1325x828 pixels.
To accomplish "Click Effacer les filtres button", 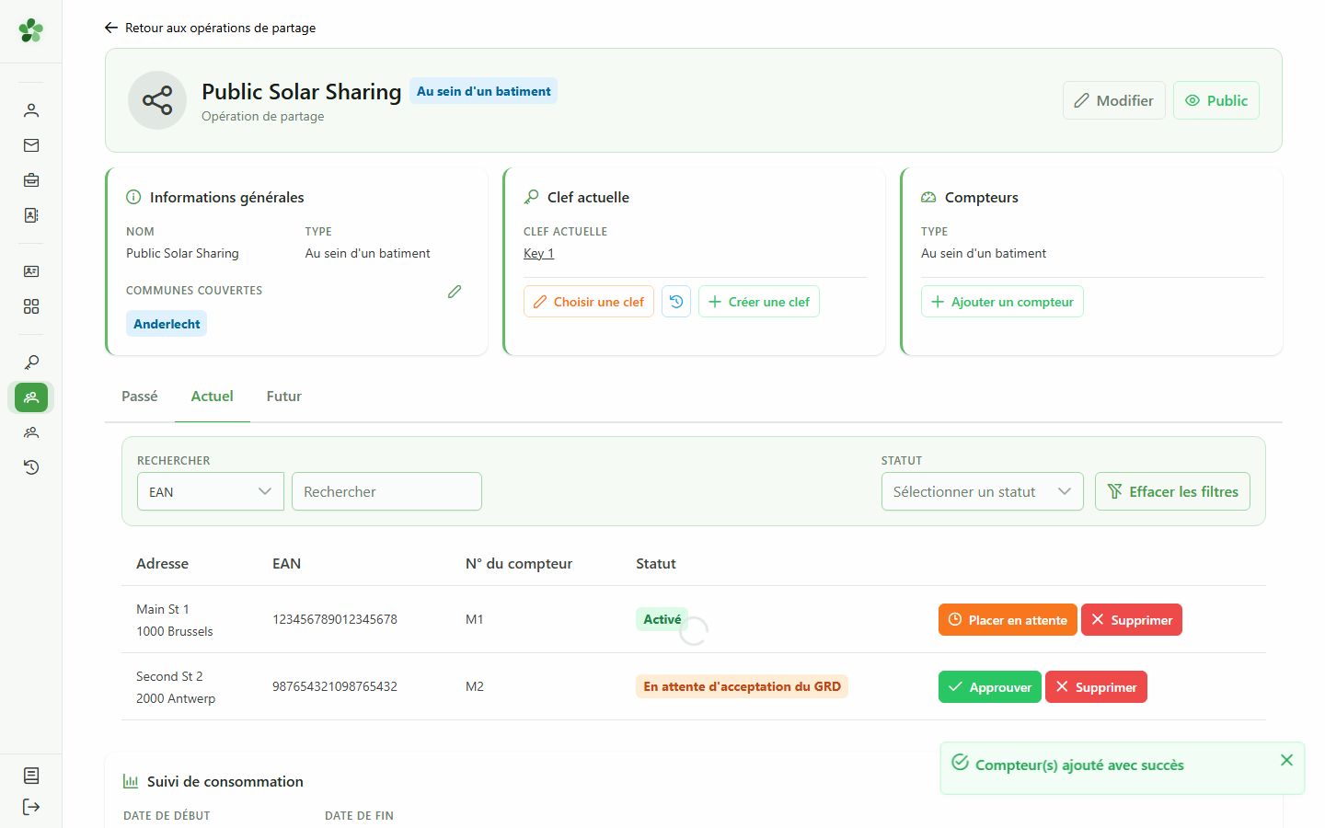I will [x=1172, y=491].
